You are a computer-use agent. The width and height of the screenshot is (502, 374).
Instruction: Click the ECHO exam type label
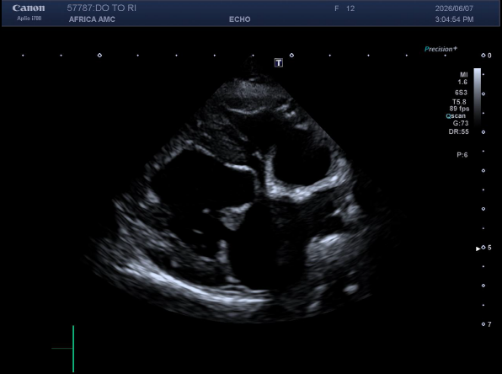pyautogui.click(x=240, y=19)
